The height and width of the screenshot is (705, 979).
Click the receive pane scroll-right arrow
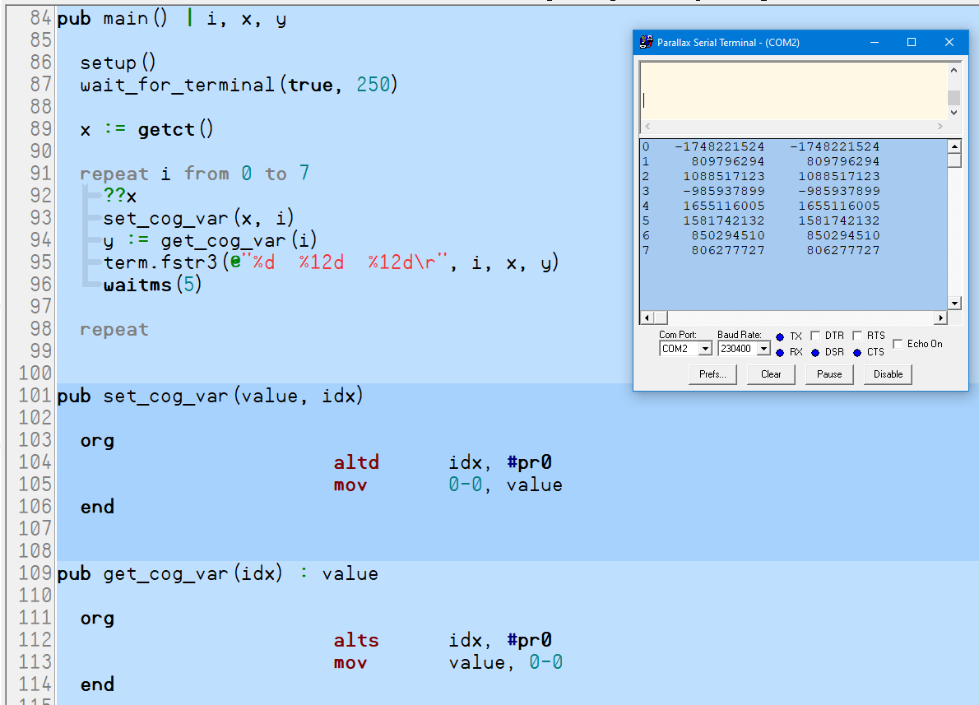940,318
